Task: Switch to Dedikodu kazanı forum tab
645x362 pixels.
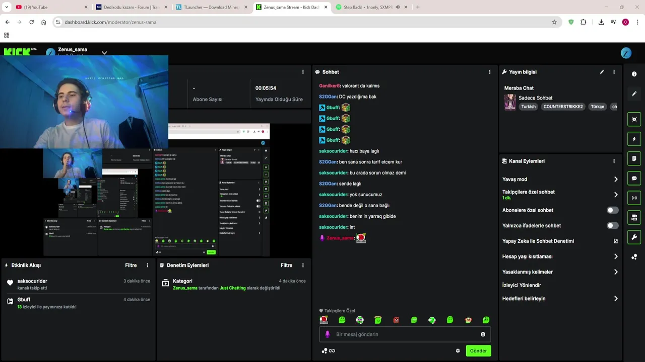Action: [131, 7]
